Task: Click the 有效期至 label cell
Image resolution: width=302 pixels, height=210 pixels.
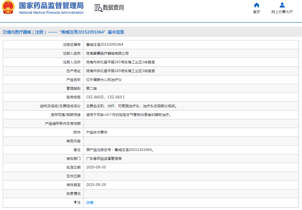Action: point(43,185)
